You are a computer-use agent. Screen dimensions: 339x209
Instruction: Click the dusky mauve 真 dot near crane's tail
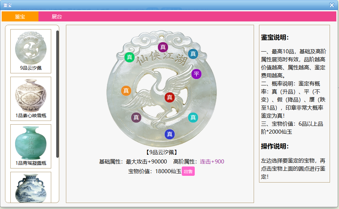pyautogui.click(x=136, y=117)
